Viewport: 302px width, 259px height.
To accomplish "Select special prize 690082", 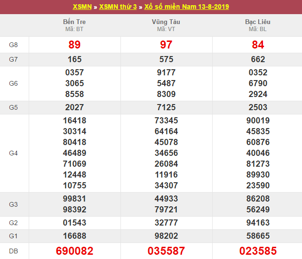I will tap(74, 251).
